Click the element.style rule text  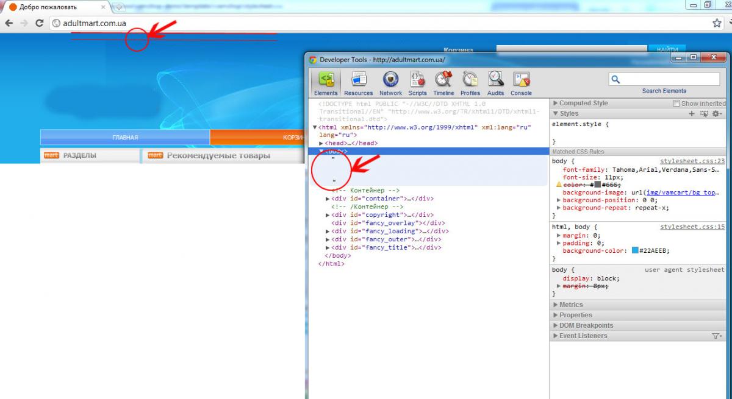[x=580, y=124]
